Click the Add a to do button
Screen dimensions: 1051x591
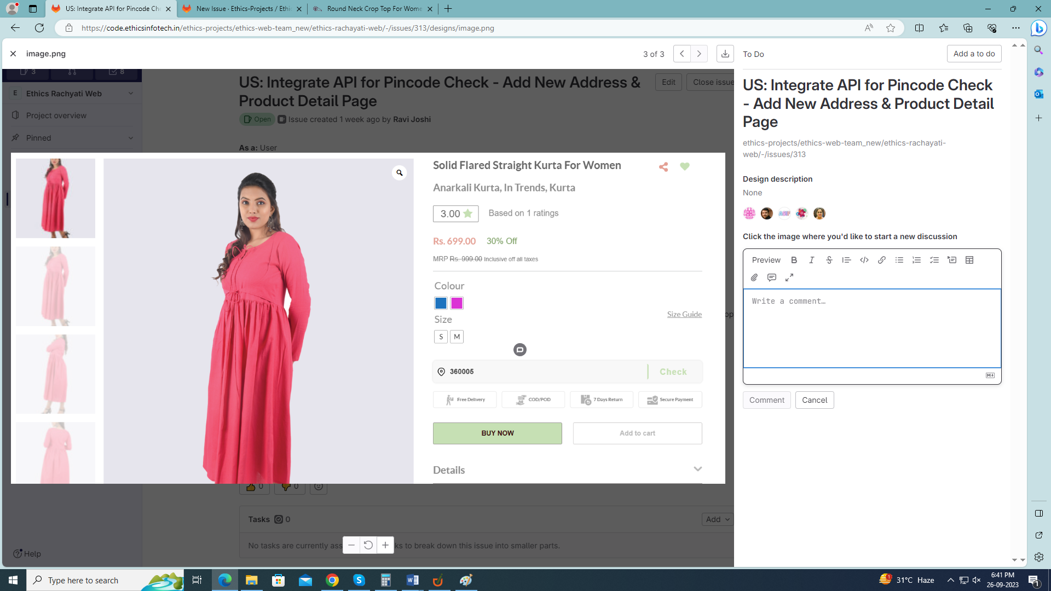tap(974, 54)
